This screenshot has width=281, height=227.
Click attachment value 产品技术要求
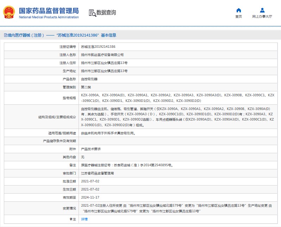click(x=91, y=149)
